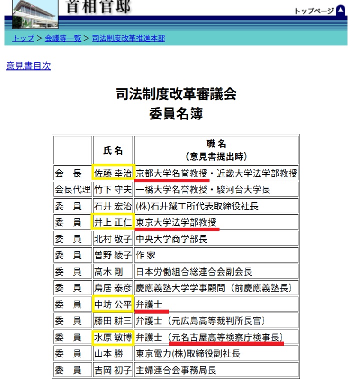Click the 東京大学法学部教授 cell
The width and height of the screenshot is (348, 381).
pyautogui.click(x=216, y=222)
